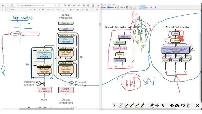Click the PDF vertical scrollbar thumb

point(100,24)
